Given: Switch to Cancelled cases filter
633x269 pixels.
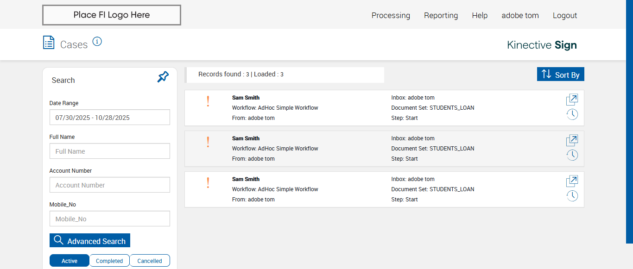Looking at the screenshot, I should (x=150, y=261).
